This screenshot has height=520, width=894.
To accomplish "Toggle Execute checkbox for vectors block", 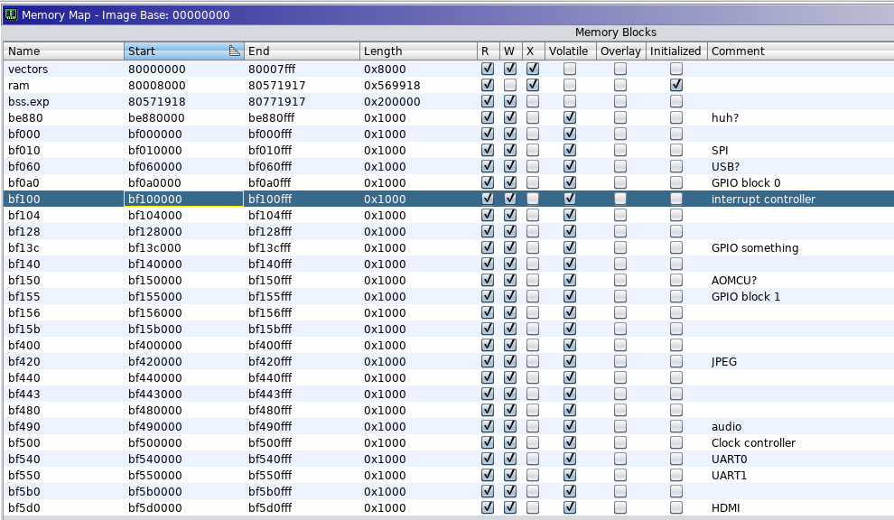I will 533,69.
